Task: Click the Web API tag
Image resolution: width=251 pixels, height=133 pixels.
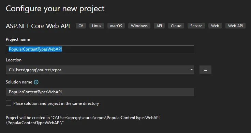Action: [235, 26]
